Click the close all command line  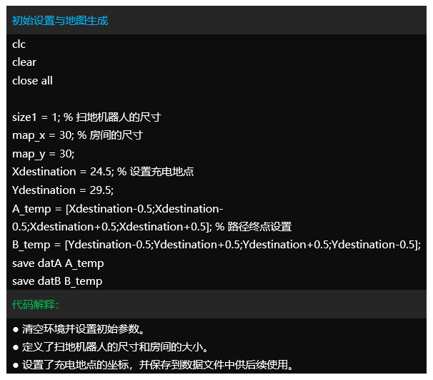pyautogui.click(x=32, y=81)
